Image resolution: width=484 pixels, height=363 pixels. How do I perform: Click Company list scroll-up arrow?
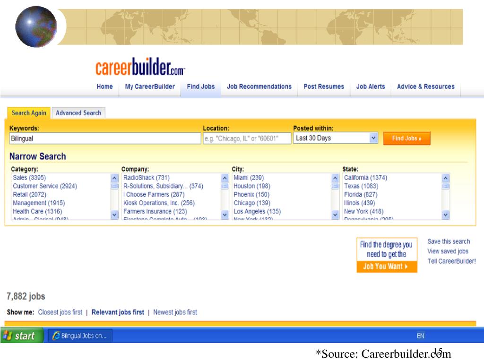[225, 178]
